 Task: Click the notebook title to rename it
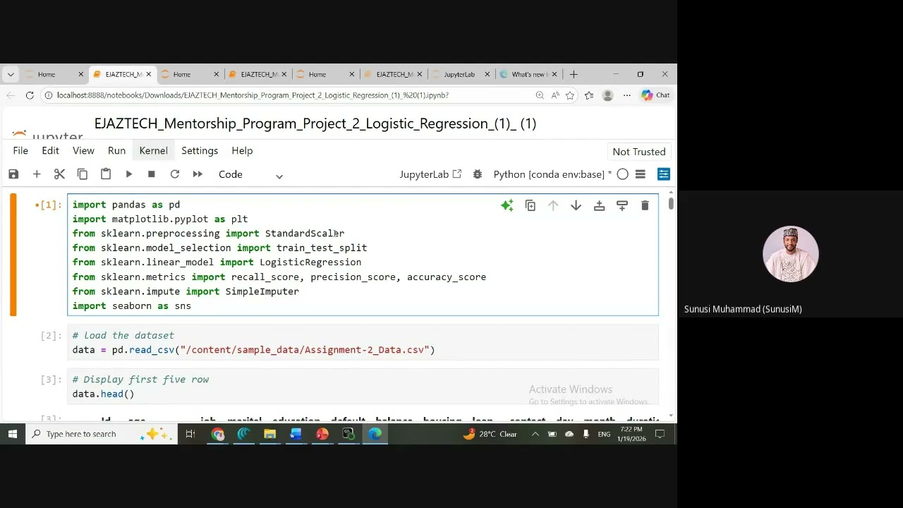click(x=315, y=123)
